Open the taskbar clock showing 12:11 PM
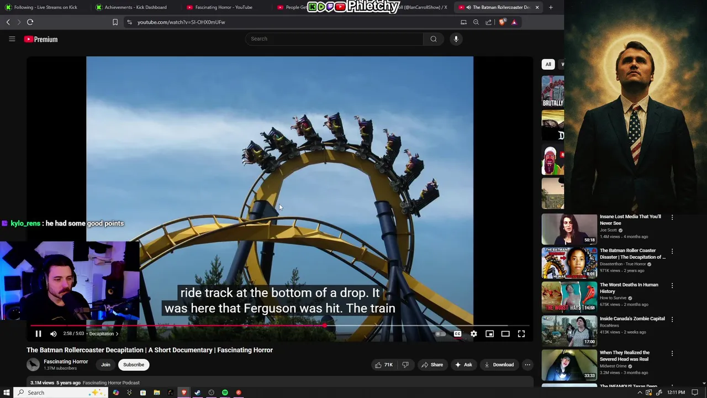This screenshot has width=707, height=398. [676, 392]
